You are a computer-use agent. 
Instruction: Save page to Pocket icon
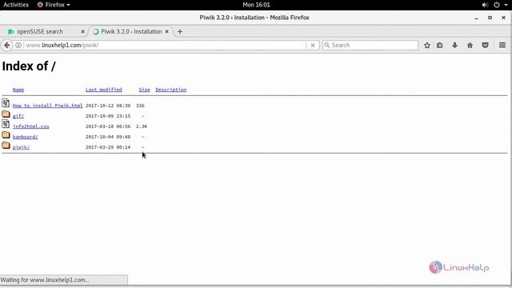(x=486, y=45)
